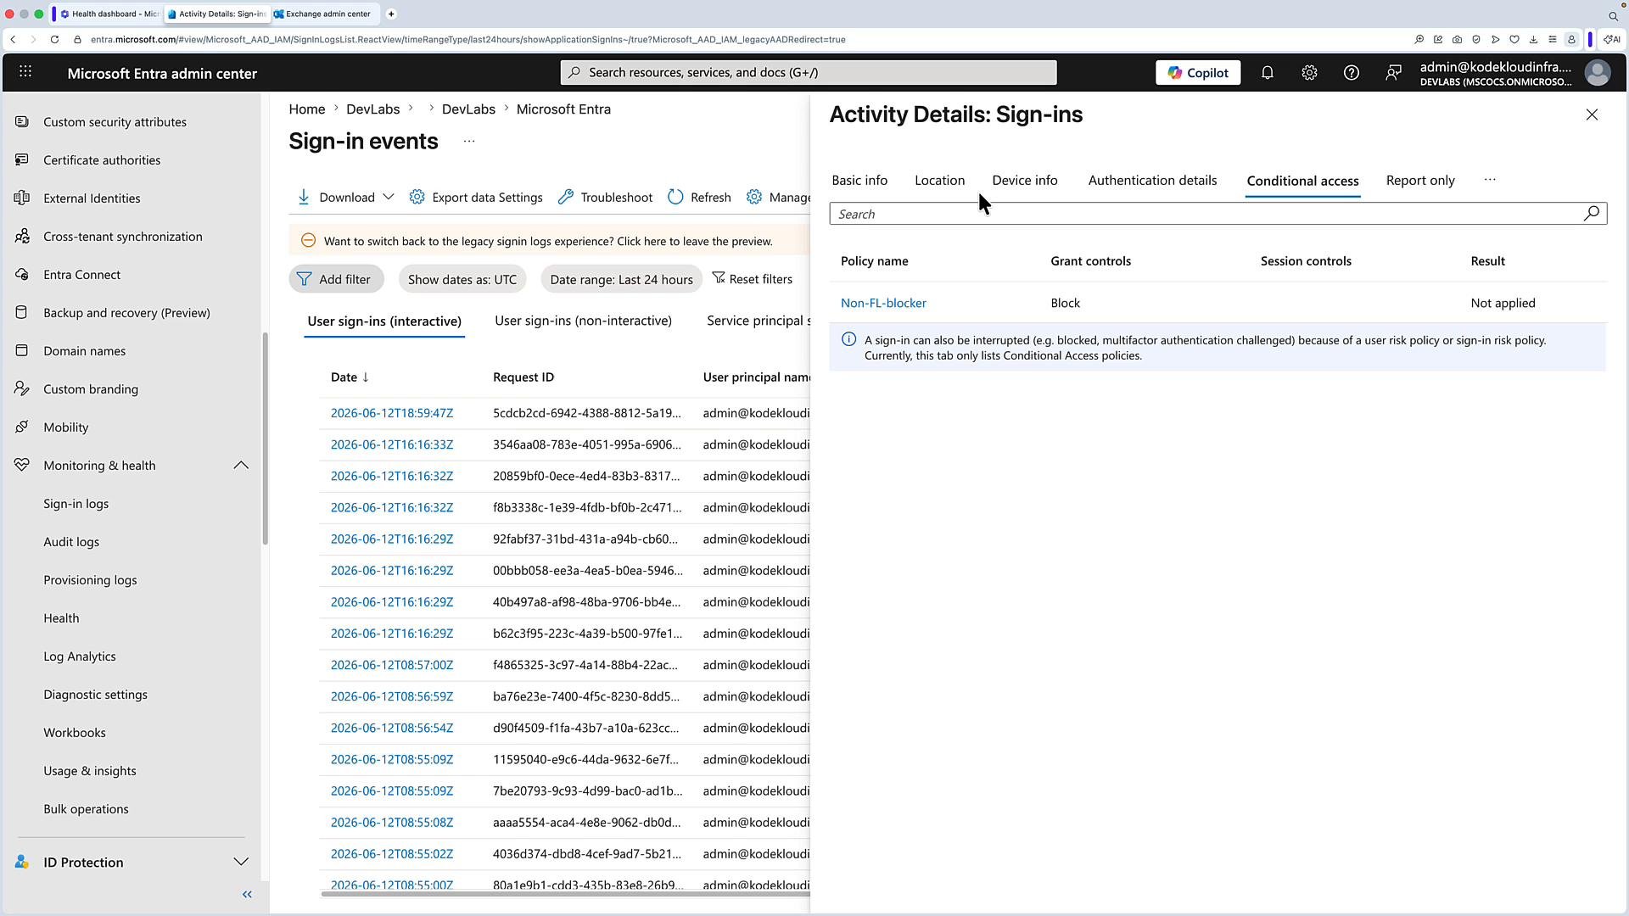Open the more tabs ellipsis in details panel
This screenshot has width=1629, height=916.
pyautogui.click(x=1490, y=180)
